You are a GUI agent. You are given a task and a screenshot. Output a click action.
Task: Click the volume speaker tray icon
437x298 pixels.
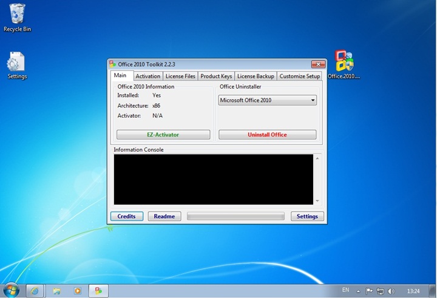pos(391,291)
